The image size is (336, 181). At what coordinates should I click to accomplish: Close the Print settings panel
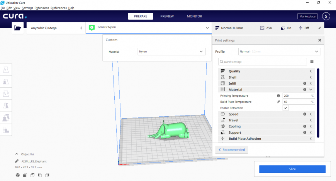click(x=320, y=40)
